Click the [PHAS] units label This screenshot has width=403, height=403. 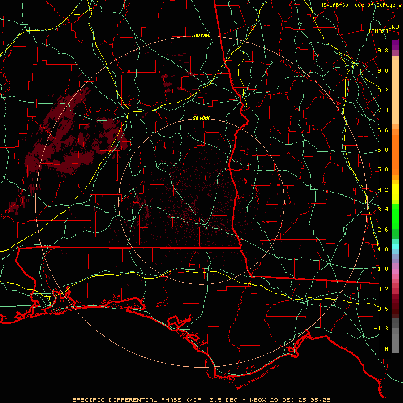(x=378, y=31)
